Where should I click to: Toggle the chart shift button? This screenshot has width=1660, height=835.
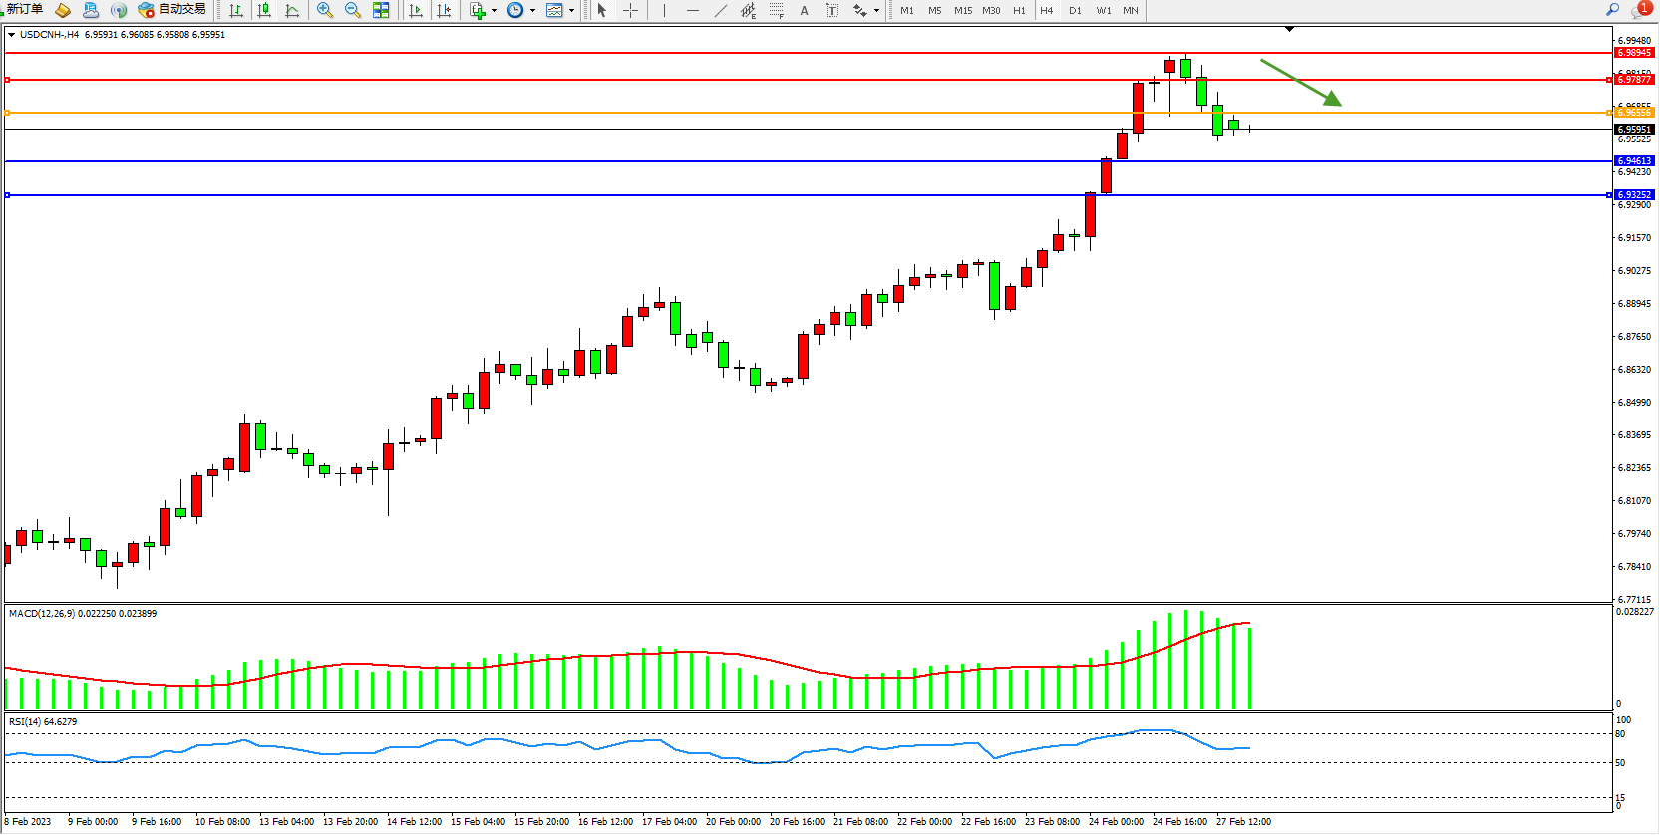[444, 10]
